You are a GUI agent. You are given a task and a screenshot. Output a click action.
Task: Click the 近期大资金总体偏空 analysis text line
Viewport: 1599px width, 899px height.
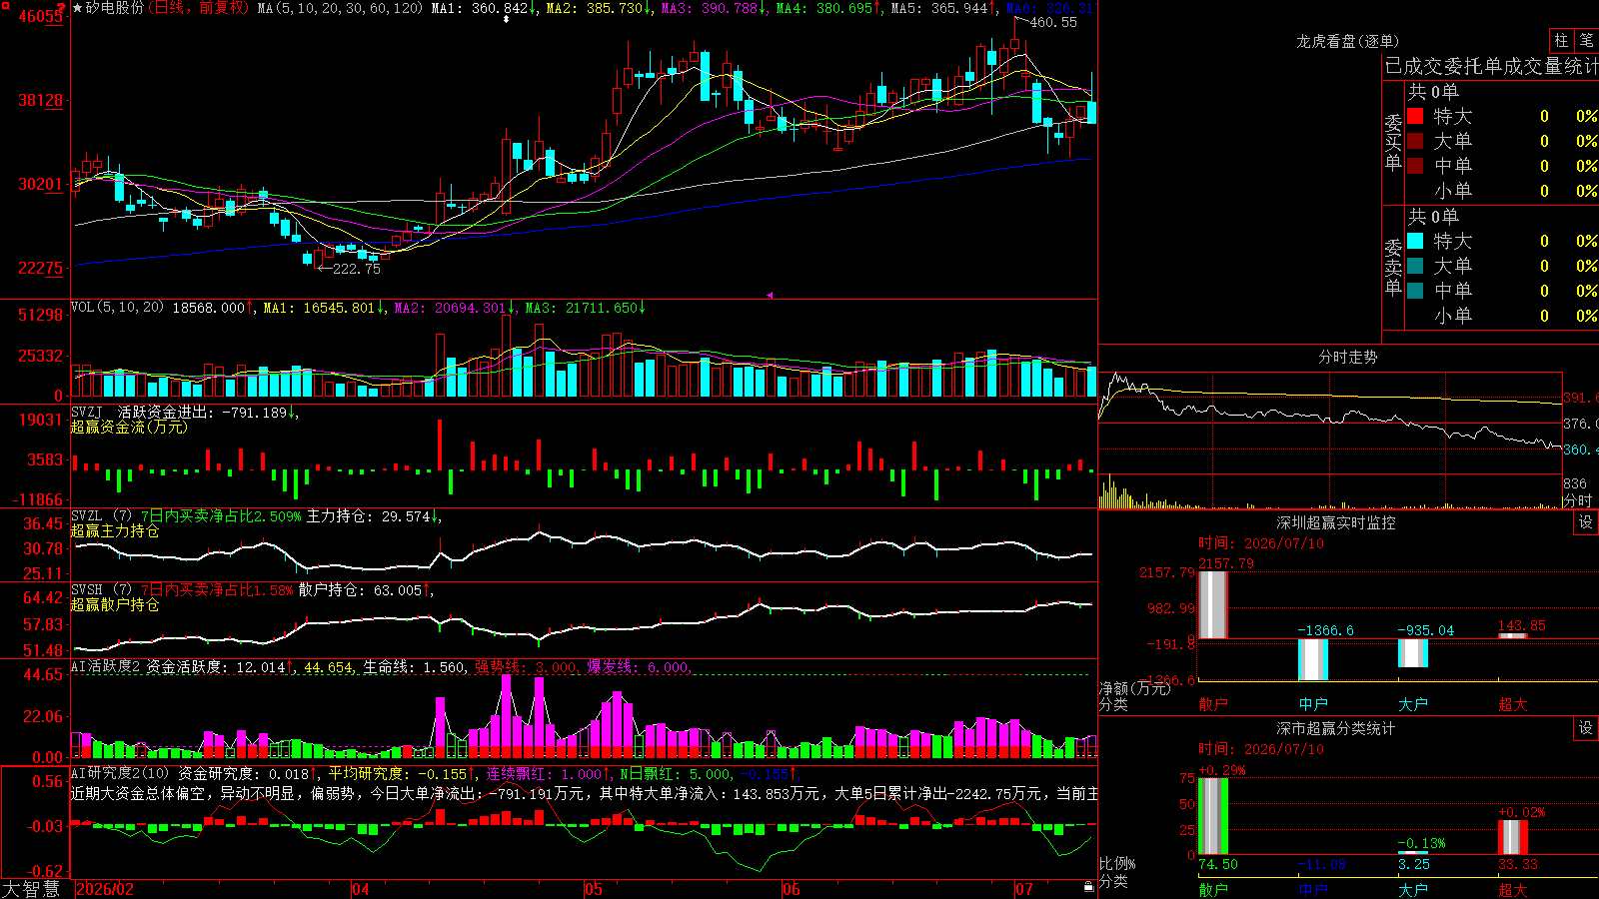pyautogui.click(x=584, y=793)
